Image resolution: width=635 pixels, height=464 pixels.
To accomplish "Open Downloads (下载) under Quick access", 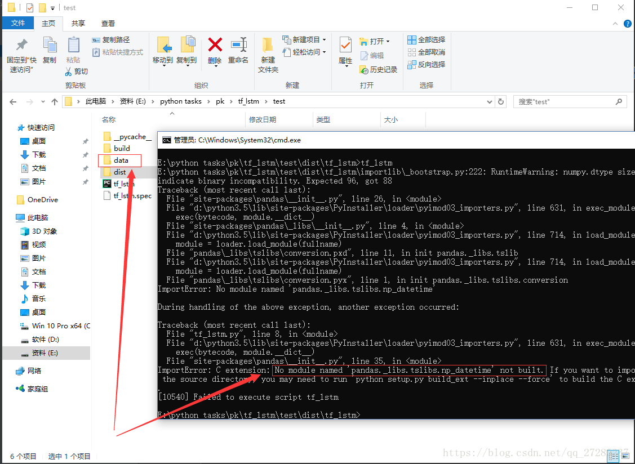I will tap(33, 155).
